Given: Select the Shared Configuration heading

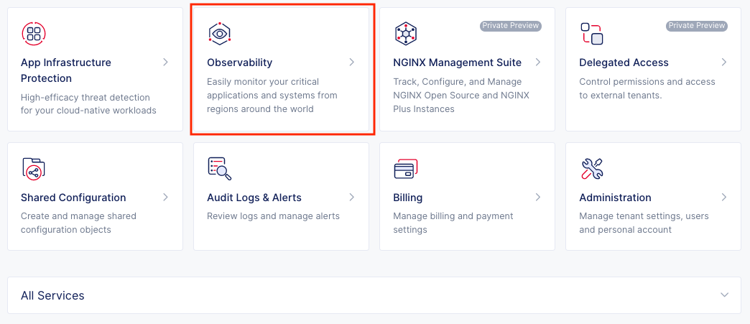Looking at the screenshot, I should (73, 198).
